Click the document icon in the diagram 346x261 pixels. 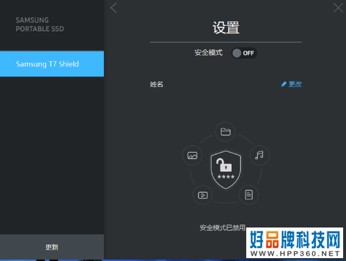coord(249,195)
